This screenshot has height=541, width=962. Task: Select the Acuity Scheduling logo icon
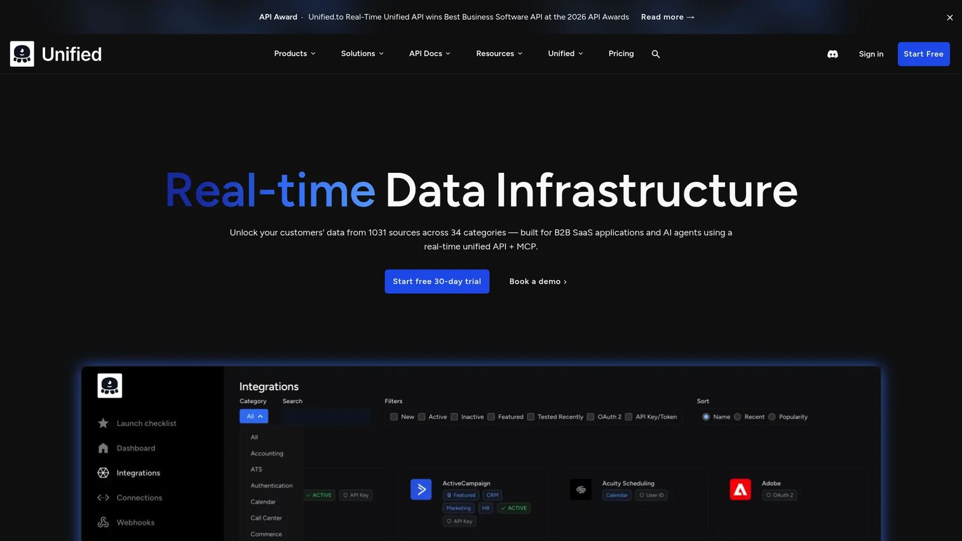581,490
